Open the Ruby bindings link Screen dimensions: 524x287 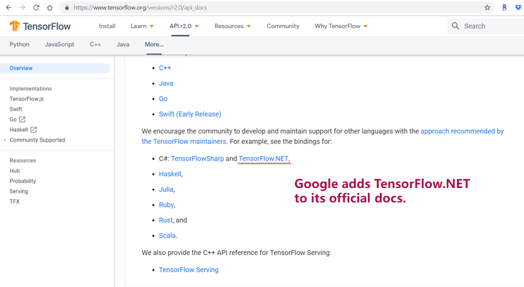click(x=166, y=205)
